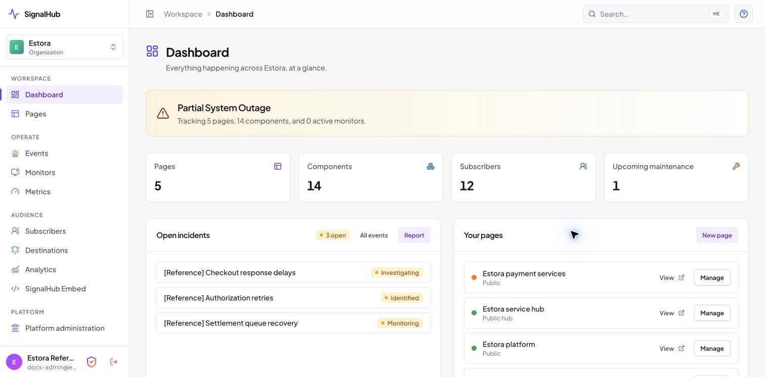This screenshot has width=765, height=377.
Task: Click the Monitors screen icon in sidebar
Action: pos(15,172)
